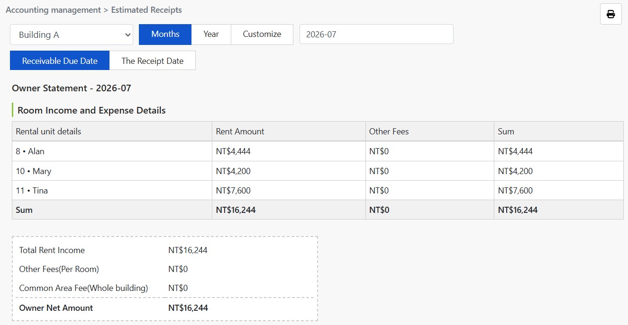
Task: Click the Owner Statement - 2026-07 heading
Action: point(72,88)
